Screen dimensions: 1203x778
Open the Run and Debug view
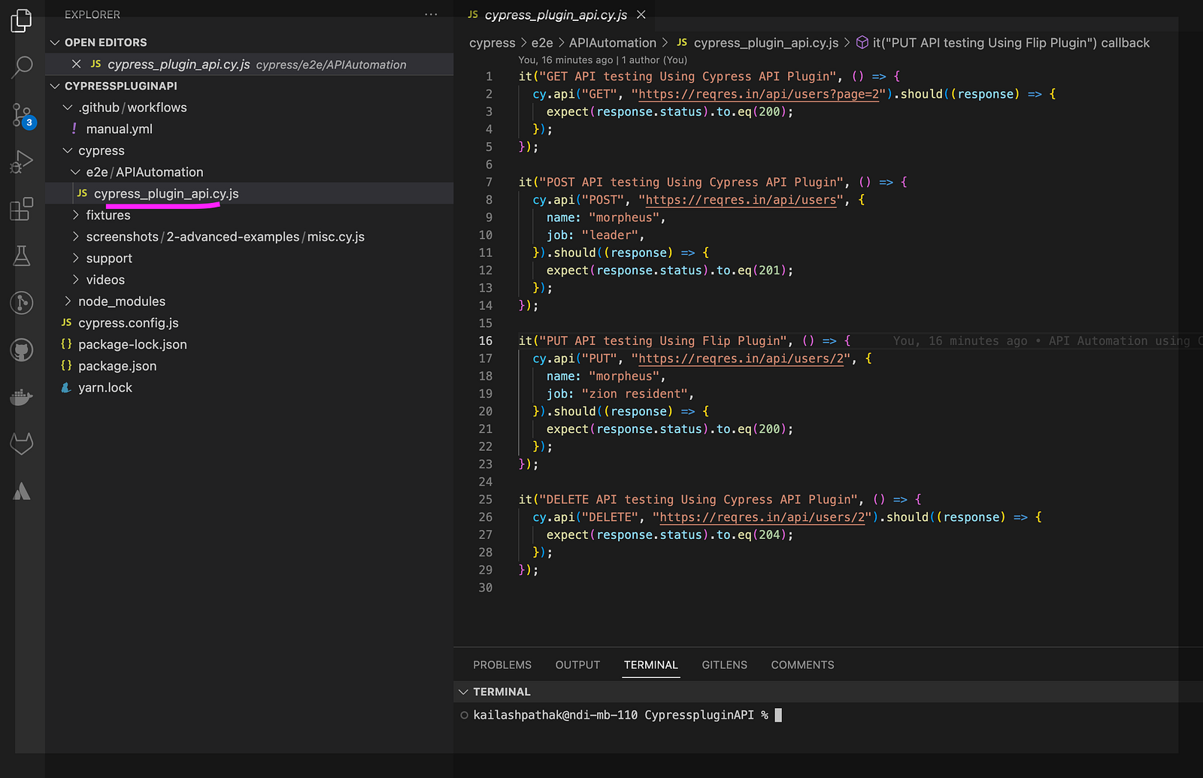pyautogui.click(x=22, y=162)
